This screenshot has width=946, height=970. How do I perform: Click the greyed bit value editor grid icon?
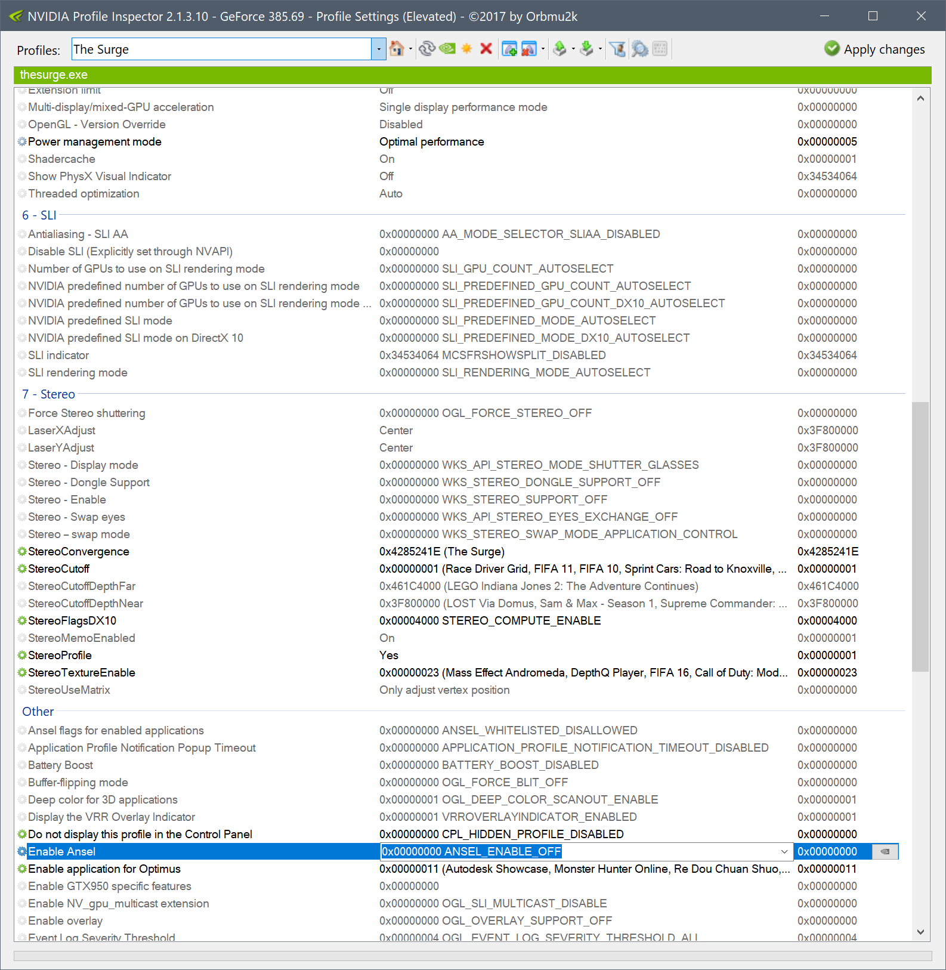coord(660,49)
